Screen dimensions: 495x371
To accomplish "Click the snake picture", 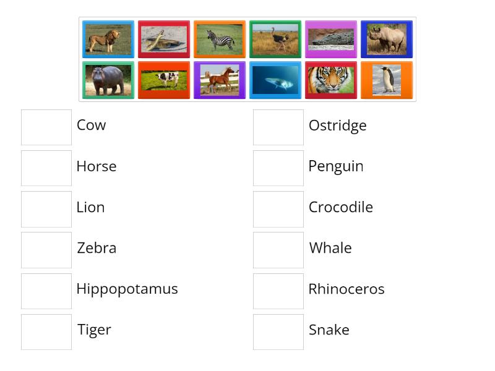I will click(x=163, y=39).
